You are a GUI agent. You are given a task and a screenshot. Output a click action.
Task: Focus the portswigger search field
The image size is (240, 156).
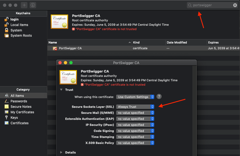(x=212, y=5)
